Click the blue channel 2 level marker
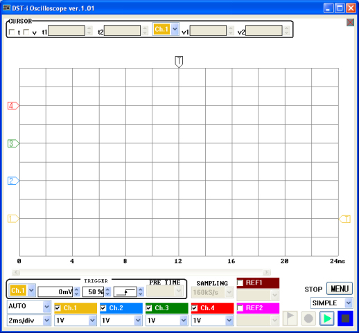 point(13,181)
